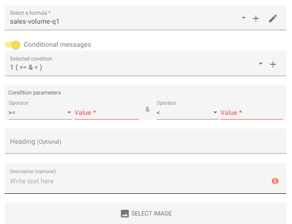Click the arrow beside the < operator
This screenshot has height=224, width=292.
(x=215, y=112)
